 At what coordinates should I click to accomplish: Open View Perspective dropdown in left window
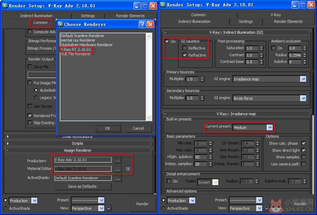tap(88, 208)
